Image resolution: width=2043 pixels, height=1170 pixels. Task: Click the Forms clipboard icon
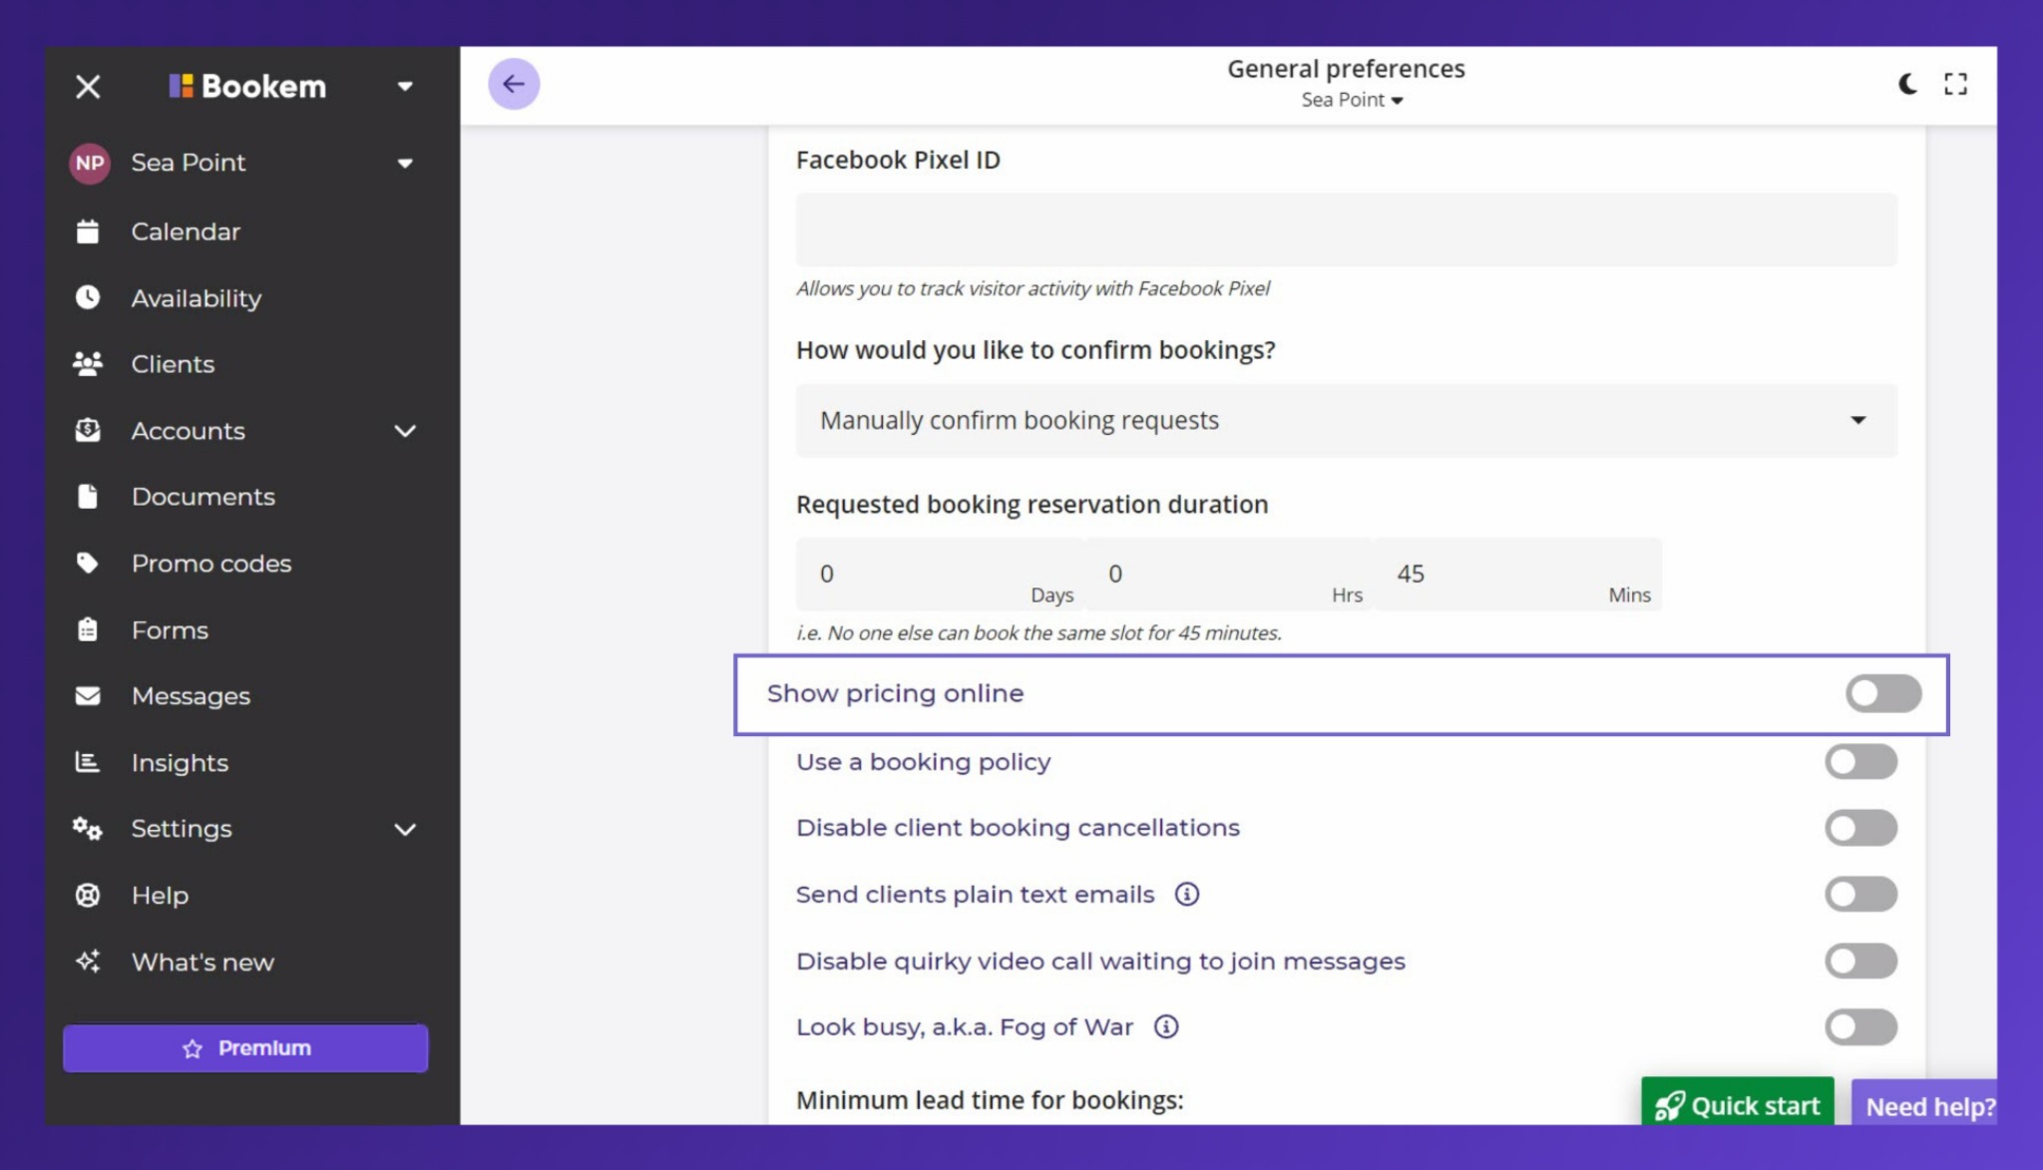point(88,629)
